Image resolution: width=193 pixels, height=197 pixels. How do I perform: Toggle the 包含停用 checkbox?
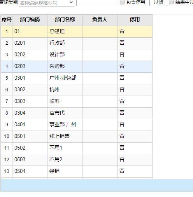click(122, 2)
